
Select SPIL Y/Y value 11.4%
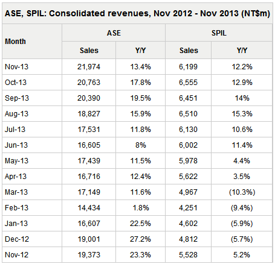click(242, 145)
